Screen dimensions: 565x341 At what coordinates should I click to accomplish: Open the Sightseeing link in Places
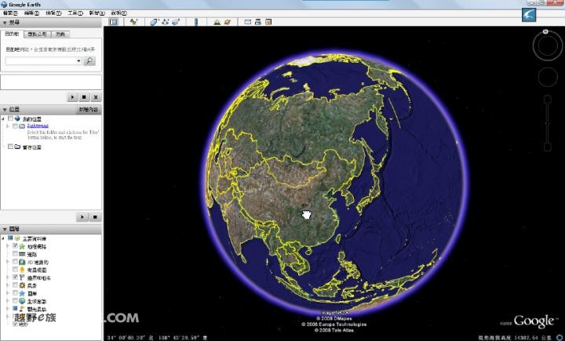click(38, 126)
